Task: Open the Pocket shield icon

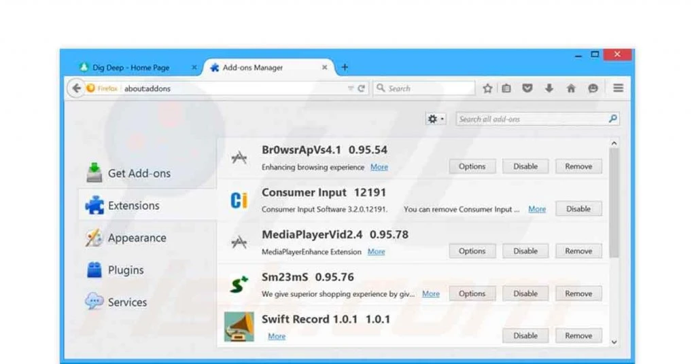Action: pyautogui.click(x=527, y=88)
